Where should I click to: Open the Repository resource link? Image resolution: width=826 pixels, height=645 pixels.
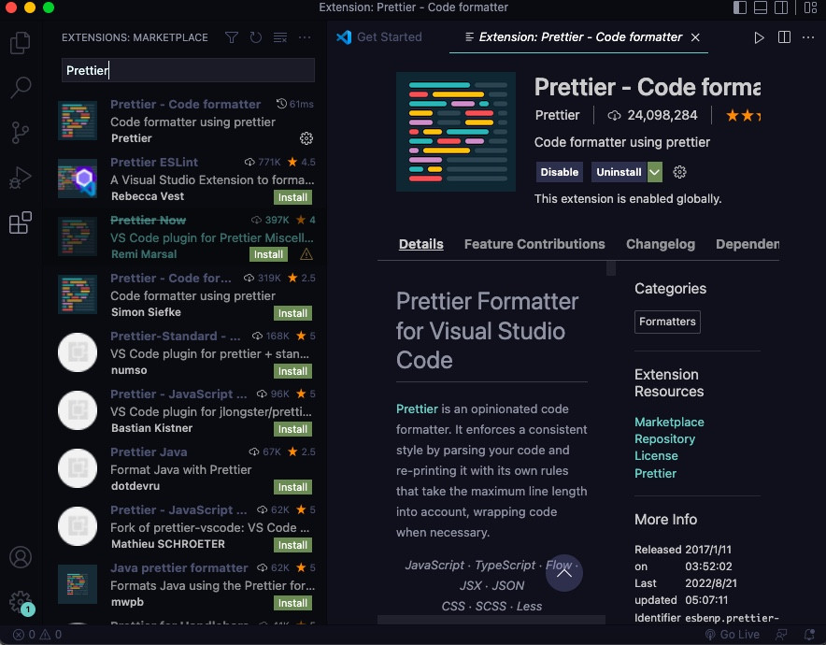[x=664, y=439]
